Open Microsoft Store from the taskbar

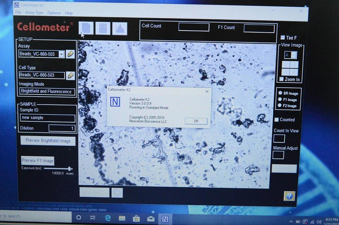[x=136, y=219]
